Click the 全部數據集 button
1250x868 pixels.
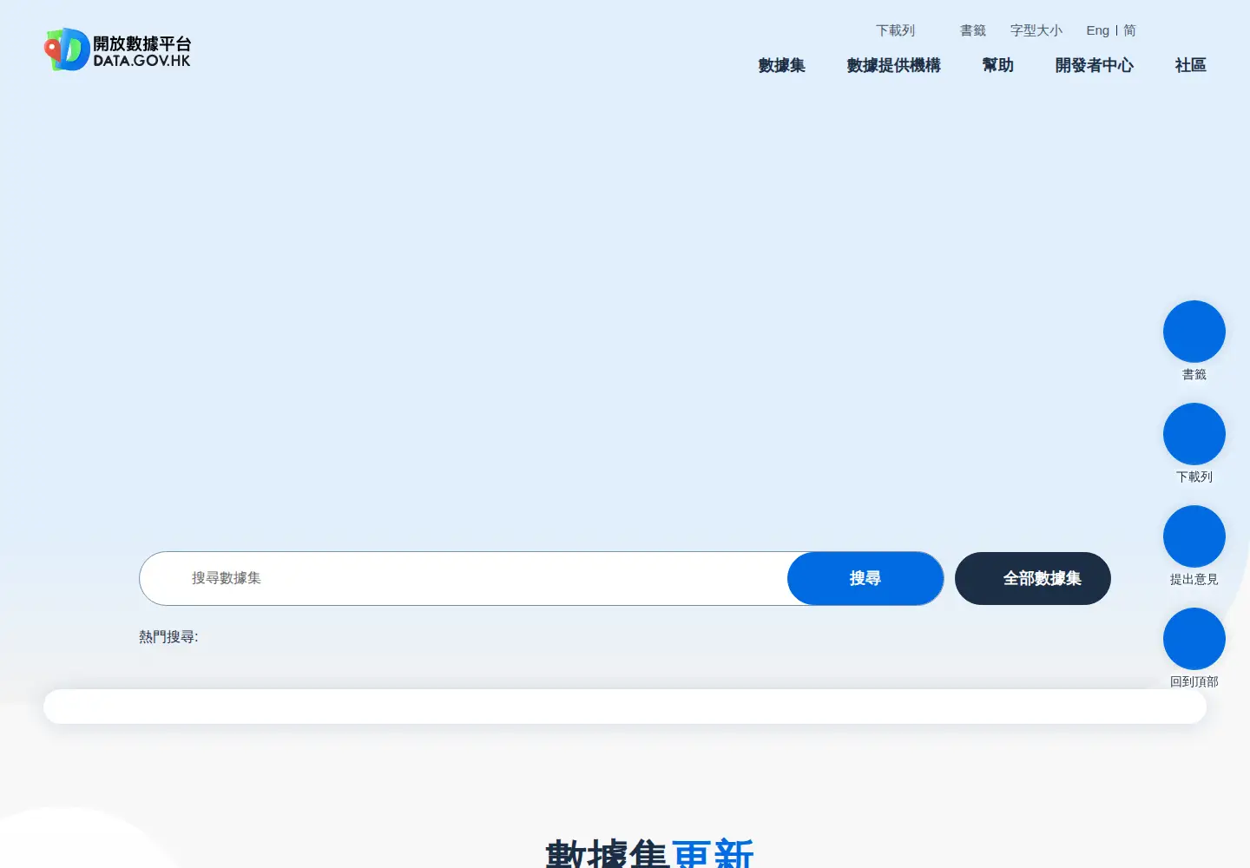click(x=1033, y=578)
